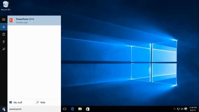The image size is (199, 112).
Task: Open the volume control tray icon
Action: point(182,109)
